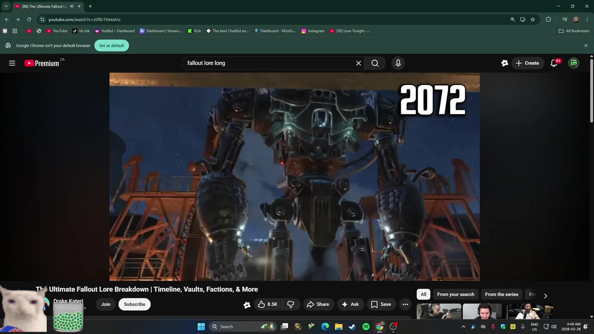Open Drake Kateri channel link
Viewport: 594px width, 334px height.
click(x=68, y=301)
